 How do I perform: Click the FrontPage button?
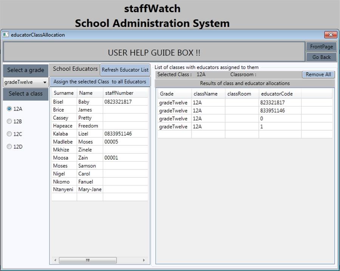pyautogui.click(x=321, y=47)
